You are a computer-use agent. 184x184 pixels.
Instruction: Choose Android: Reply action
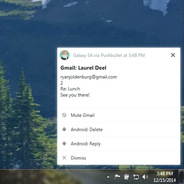pos(119,144)
